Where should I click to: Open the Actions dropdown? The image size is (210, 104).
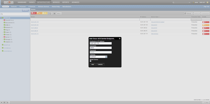(197, 14)
